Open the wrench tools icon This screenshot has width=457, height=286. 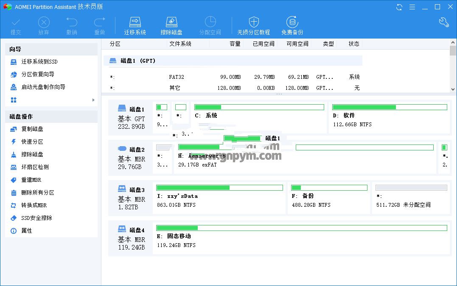click(x=444, y=22)
